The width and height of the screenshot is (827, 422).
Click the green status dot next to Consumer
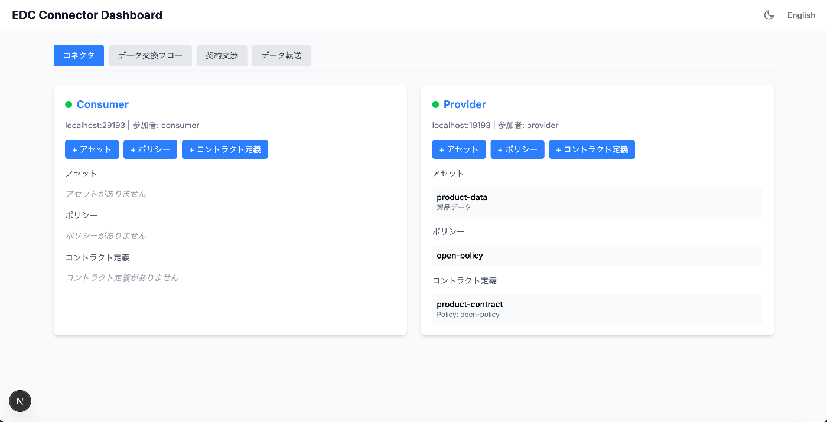[x=69, y=104]
